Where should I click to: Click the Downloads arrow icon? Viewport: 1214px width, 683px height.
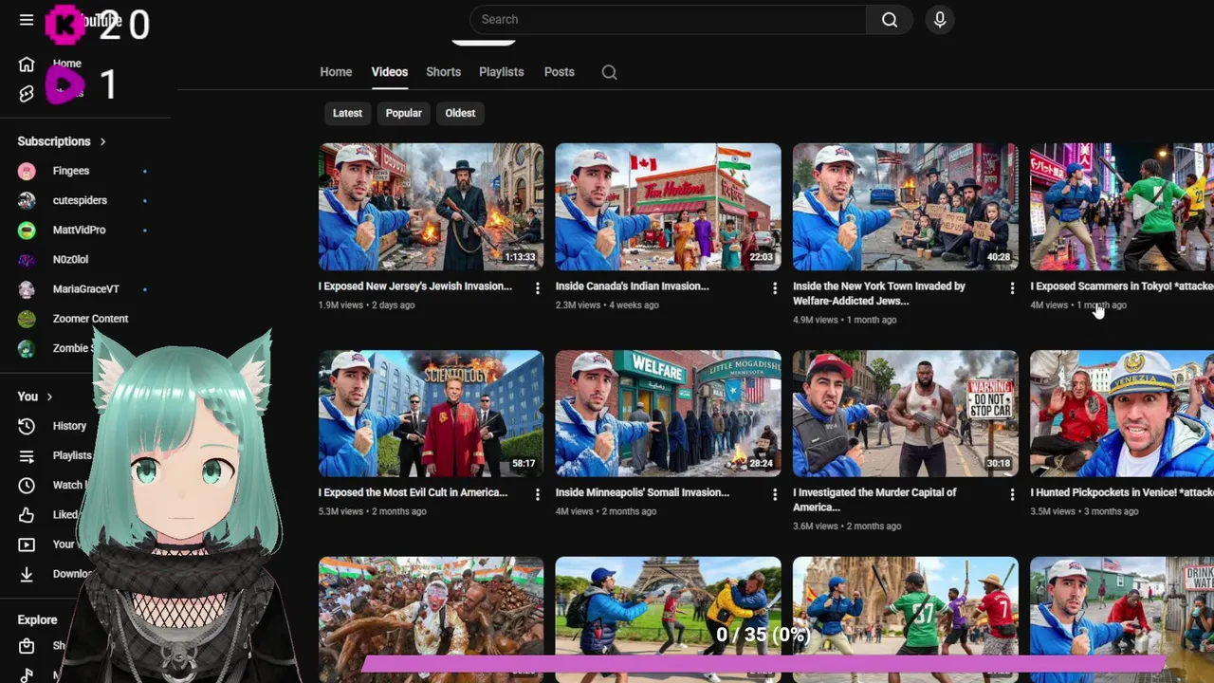pyautogui.click(x=27, y=574)
